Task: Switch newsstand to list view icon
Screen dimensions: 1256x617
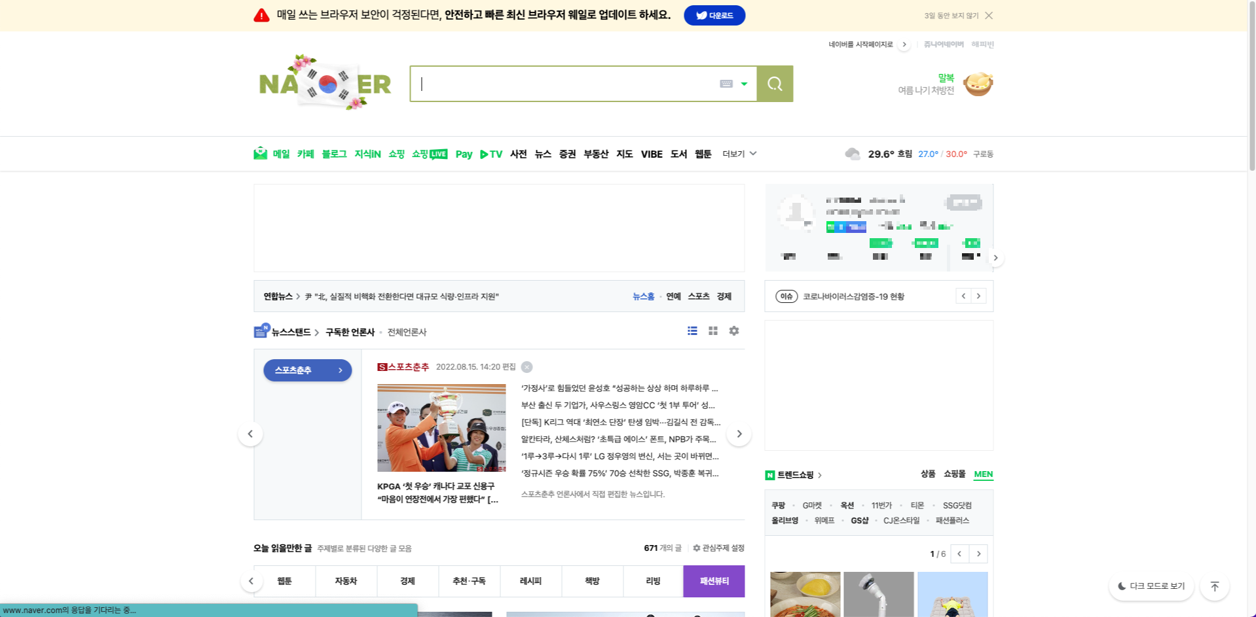Action: coord(692,331)
